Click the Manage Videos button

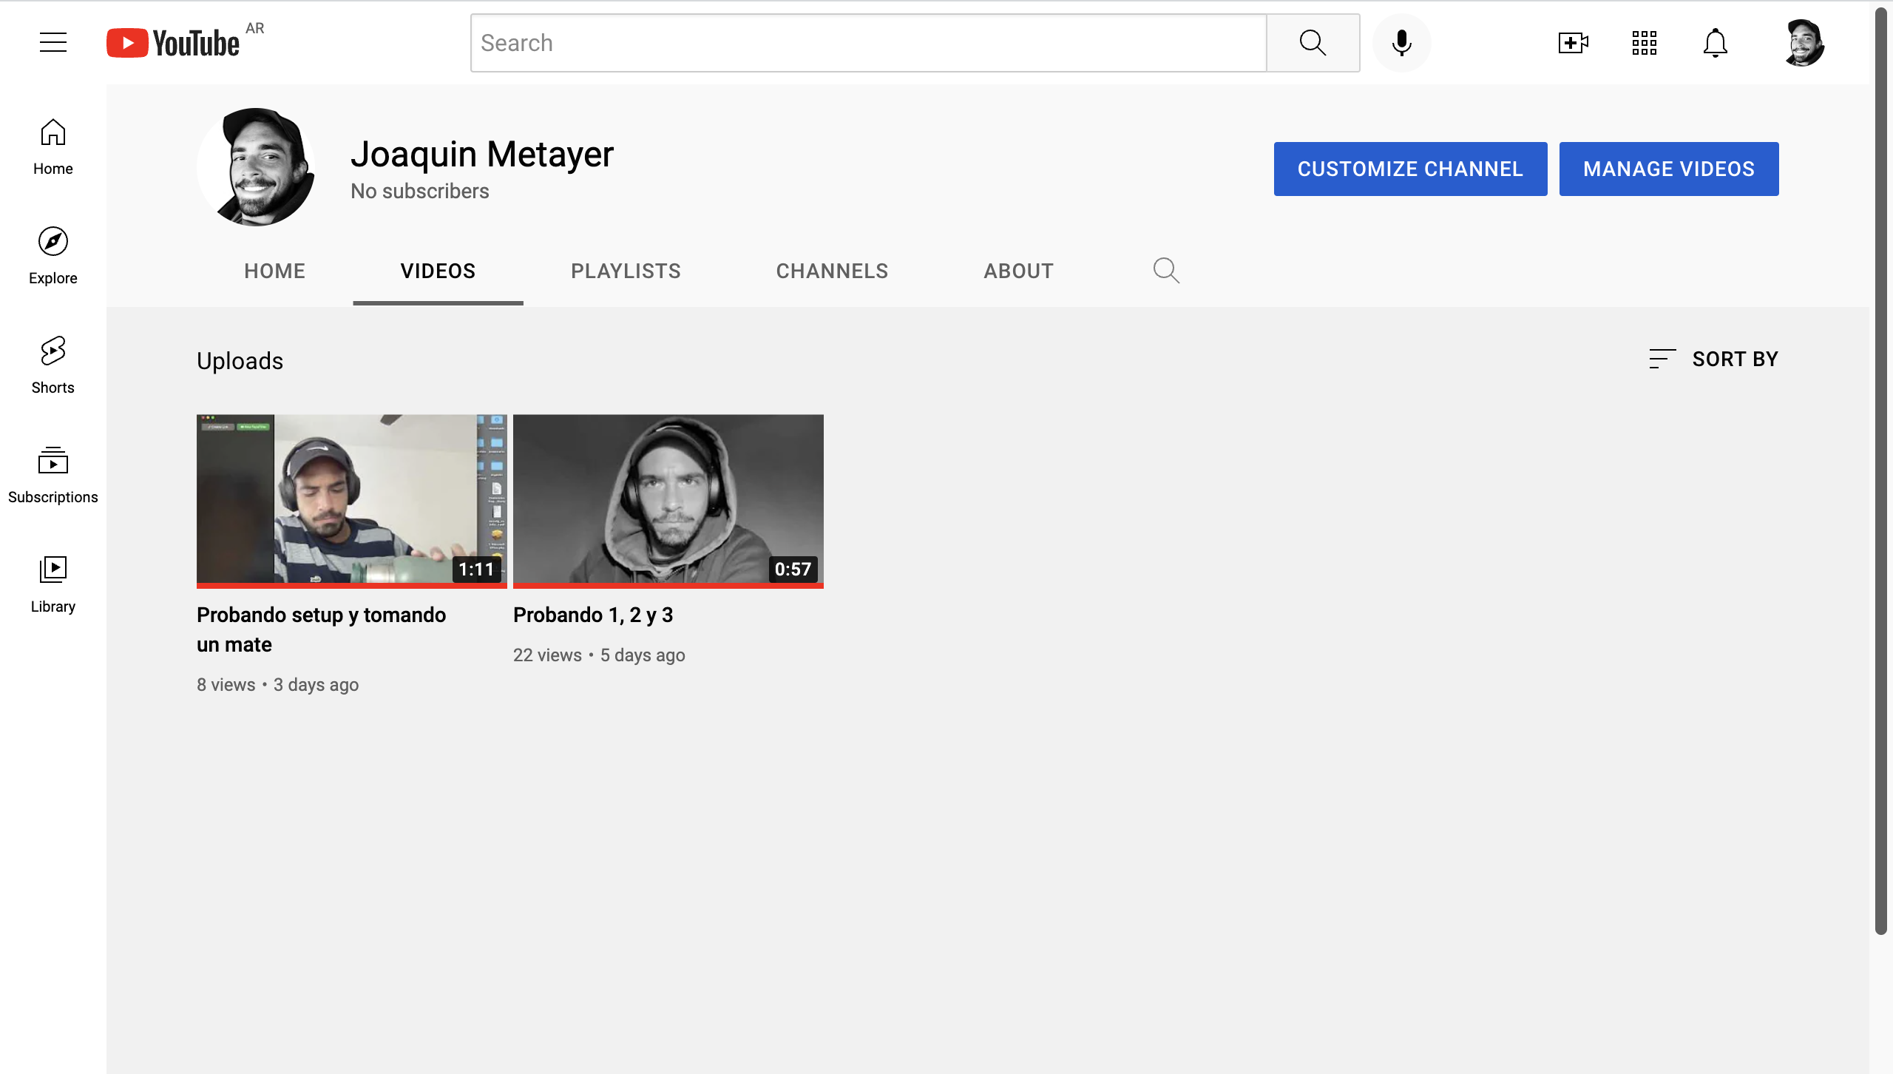click(1668, 169)
